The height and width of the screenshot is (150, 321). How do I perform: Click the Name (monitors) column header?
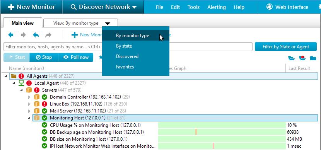[26, 68]
